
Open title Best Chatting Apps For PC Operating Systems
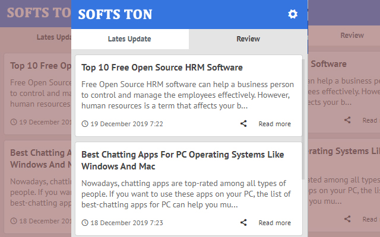182,161
